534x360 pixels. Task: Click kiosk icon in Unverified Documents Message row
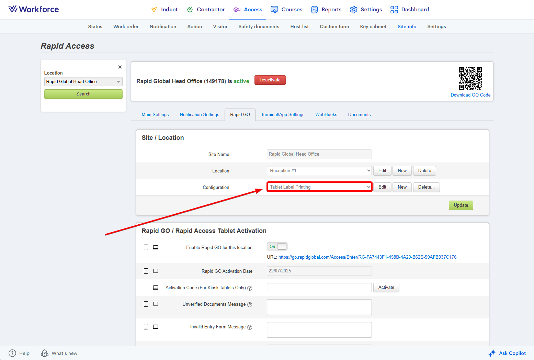(156, 304)
